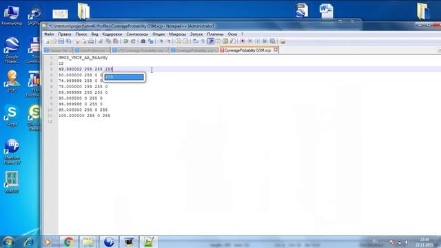Open the Mentum Planet desktop shortcut
The image size is (441, 248).
click(12, 152)
